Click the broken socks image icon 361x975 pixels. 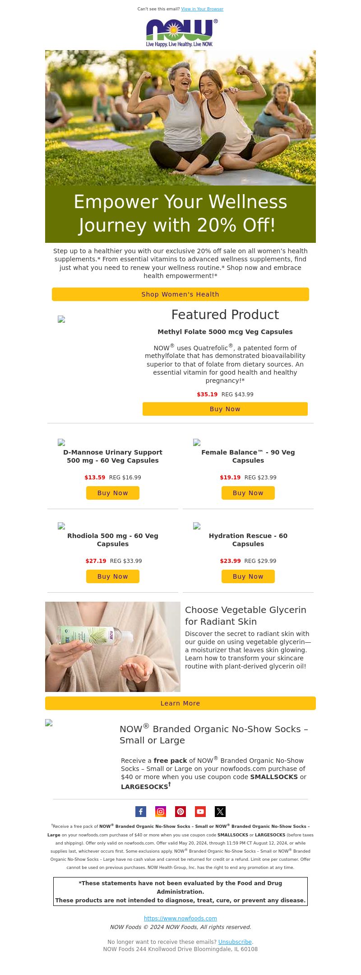point(49,723)
